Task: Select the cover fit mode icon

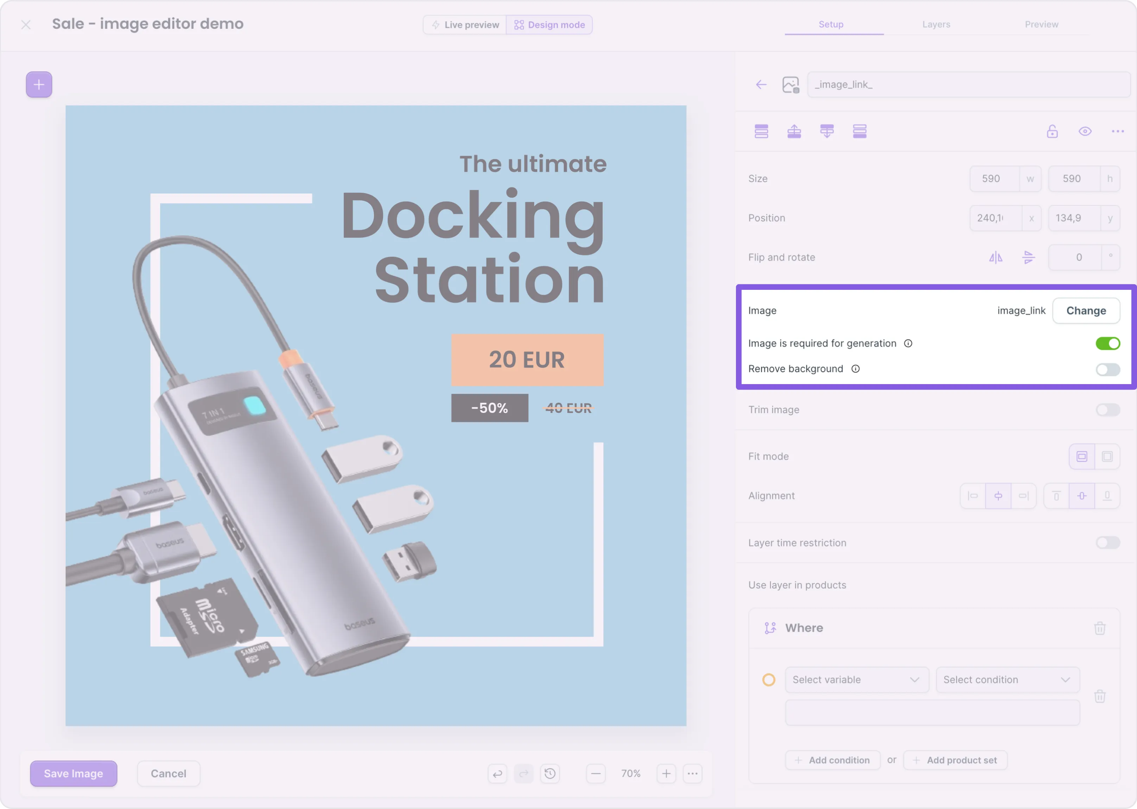Action: click(x=1107, y=456)
